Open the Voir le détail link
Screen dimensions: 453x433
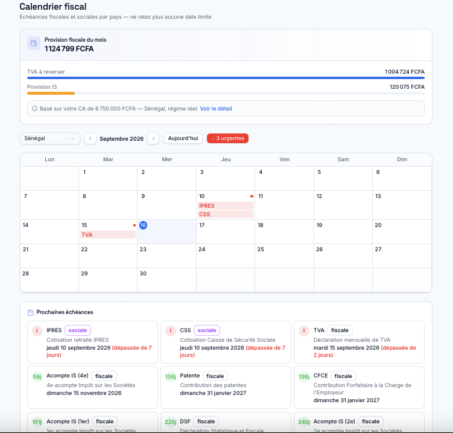click(216, 109)
